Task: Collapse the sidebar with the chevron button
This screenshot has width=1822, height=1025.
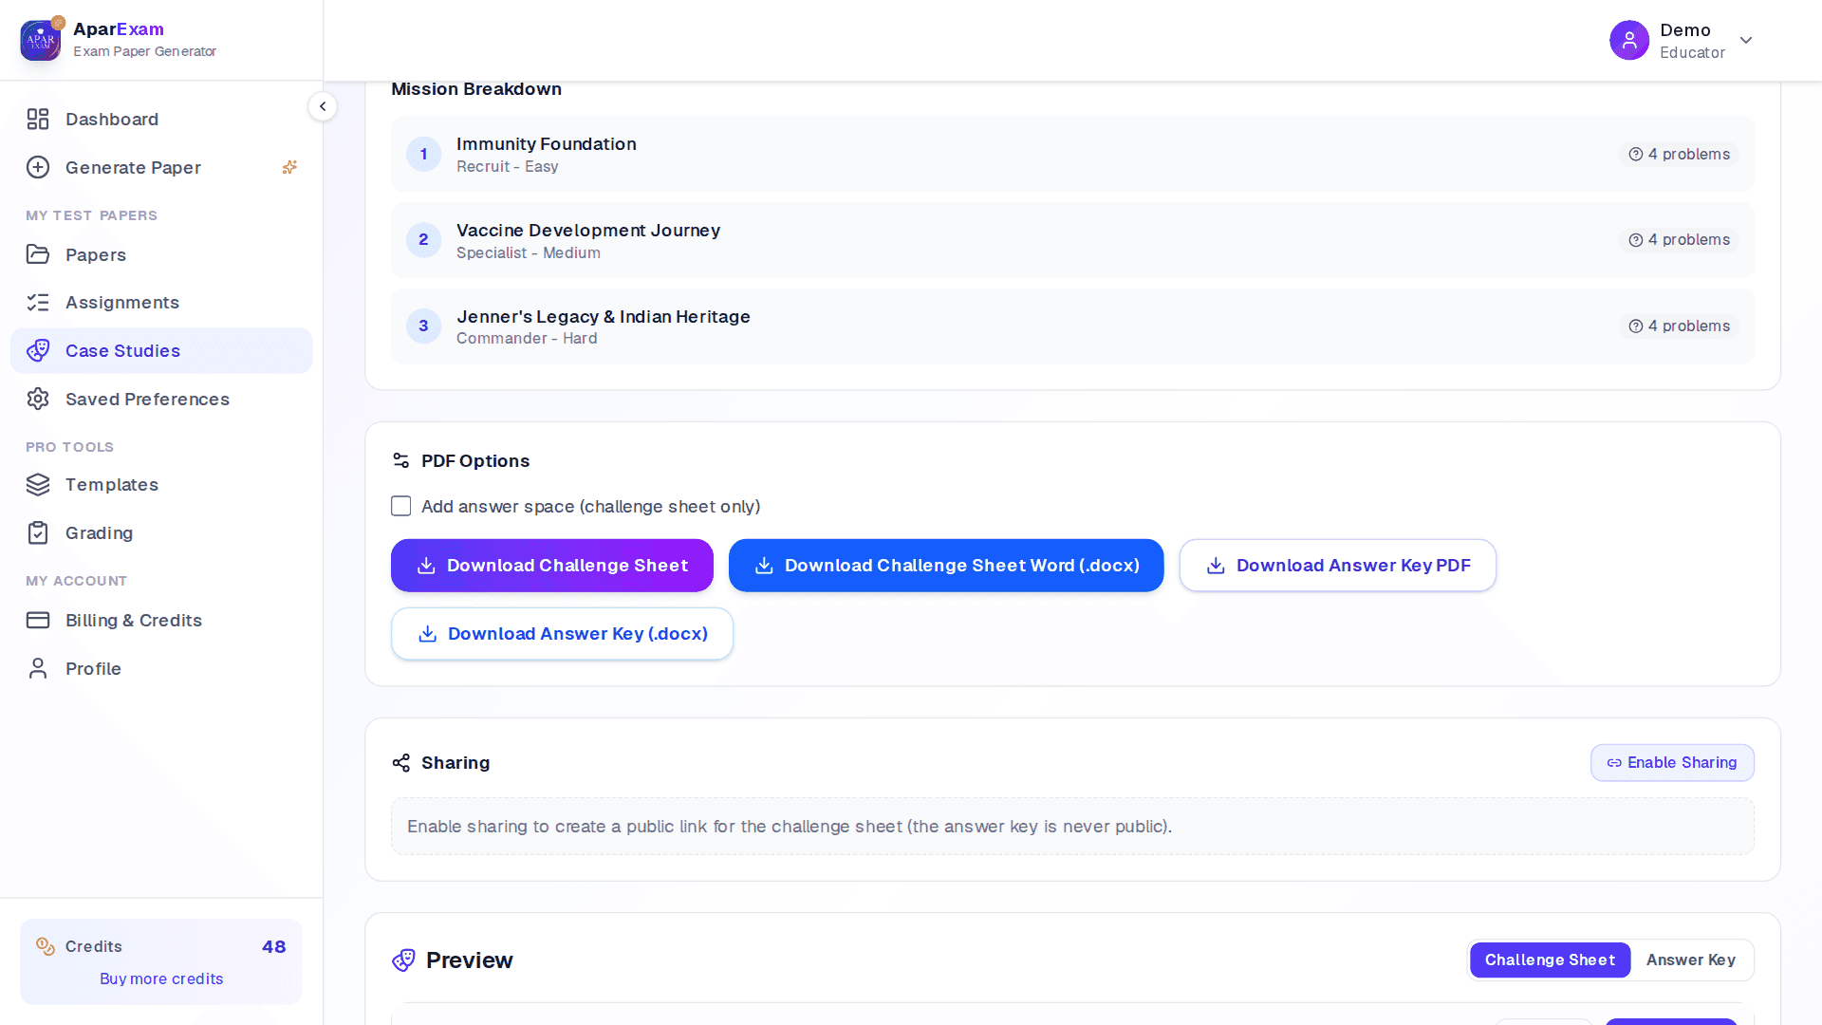Action: pos(323,106)
